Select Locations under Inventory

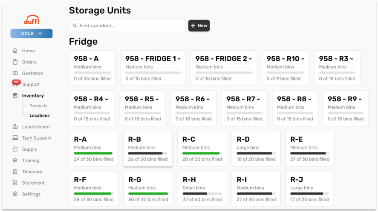click(40, 115)
